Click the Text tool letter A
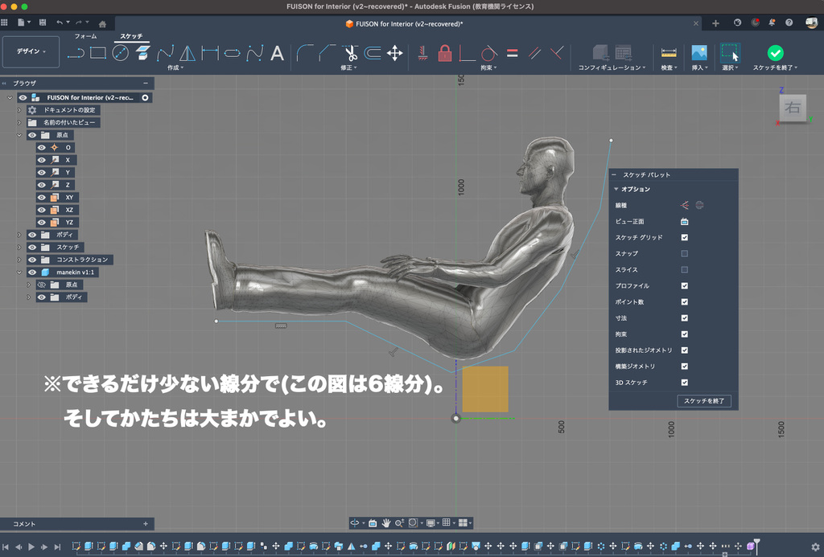The width and height of the screenshot is (824, 557). click(x=277, y=54)
